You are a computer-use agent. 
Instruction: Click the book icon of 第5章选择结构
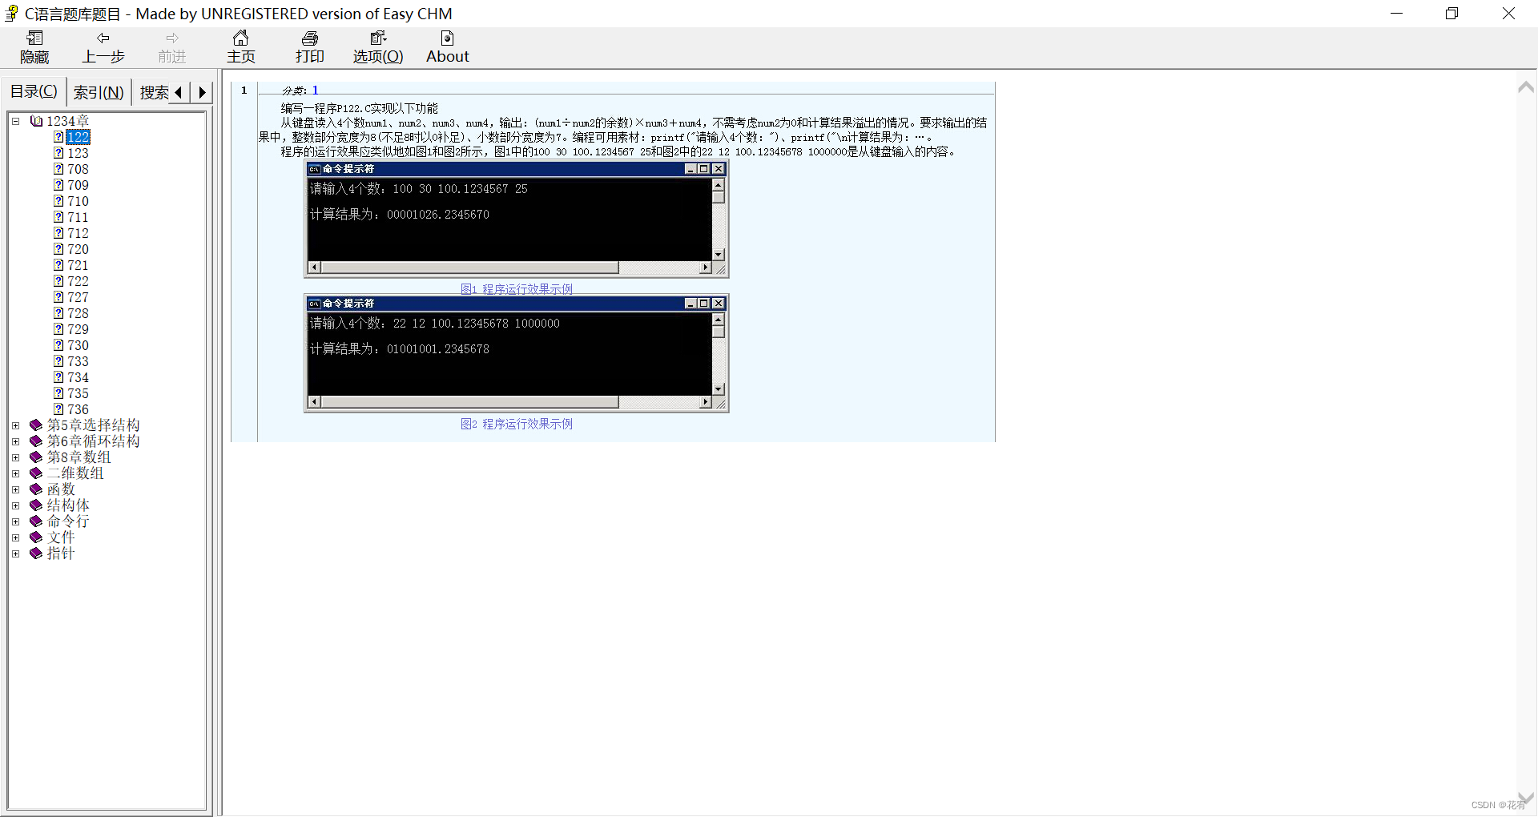pyautogui.click(x=36, y=425)
